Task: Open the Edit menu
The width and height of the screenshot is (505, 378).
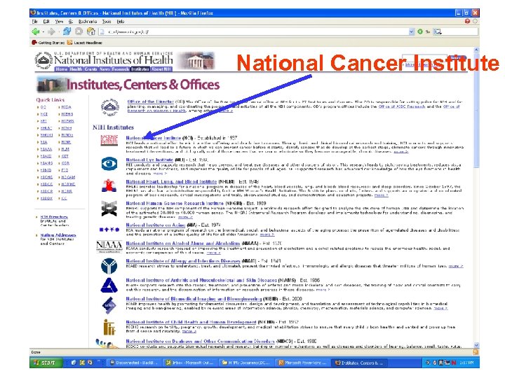Action: coord(46,22)
